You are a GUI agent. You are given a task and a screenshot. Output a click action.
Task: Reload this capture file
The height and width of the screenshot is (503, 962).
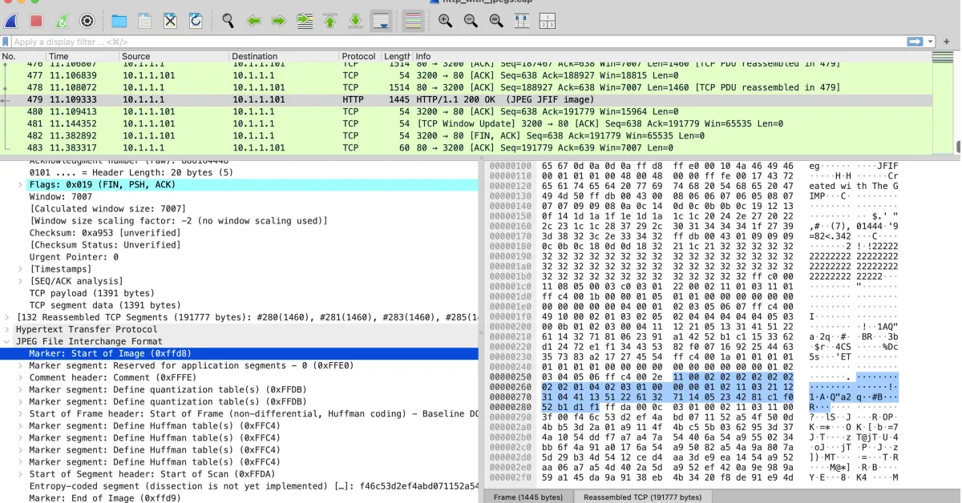coord(196,21)
